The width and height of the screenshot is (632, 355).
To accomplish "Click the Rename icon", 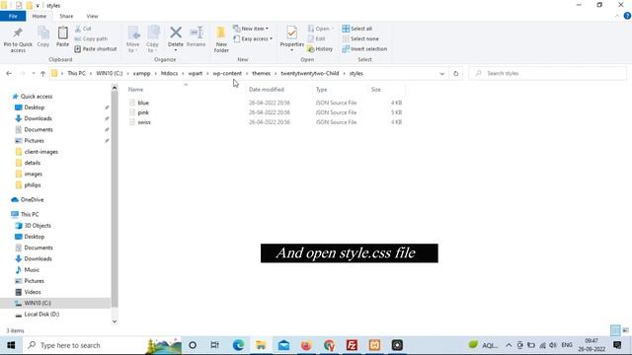I will pos(197,33).
